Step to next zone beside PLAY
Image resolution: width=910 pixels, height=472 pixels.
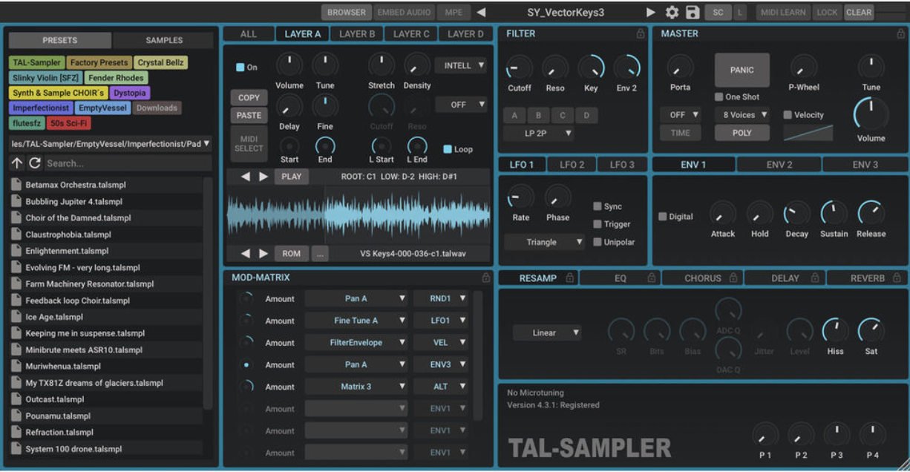[263, 177]
